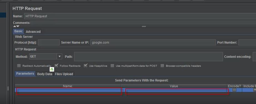Click the Protocol [http] text field
This screenshot has height=104, width=256.
coord(49,42)
